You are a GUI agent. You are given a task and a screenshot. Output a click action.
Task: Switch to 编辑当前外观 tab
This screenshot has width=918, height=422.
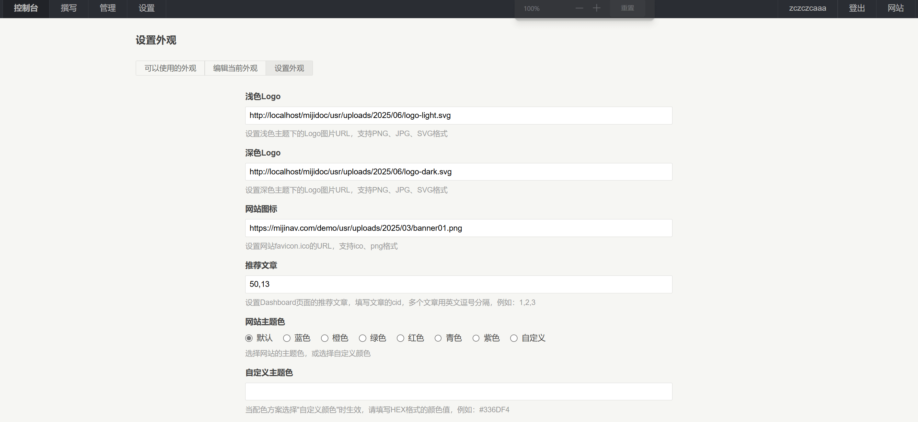coord(235,68)
